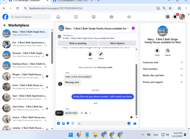Open conversation information purple icon
Image resolution: width=190 pixels, height=139 pixels.
point(133,28)
